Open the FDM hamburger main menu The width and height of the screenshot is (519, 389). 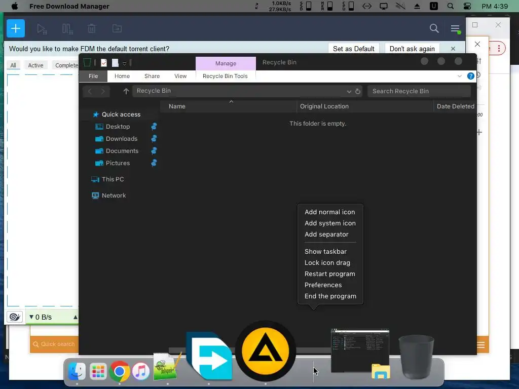click(455, 29)
